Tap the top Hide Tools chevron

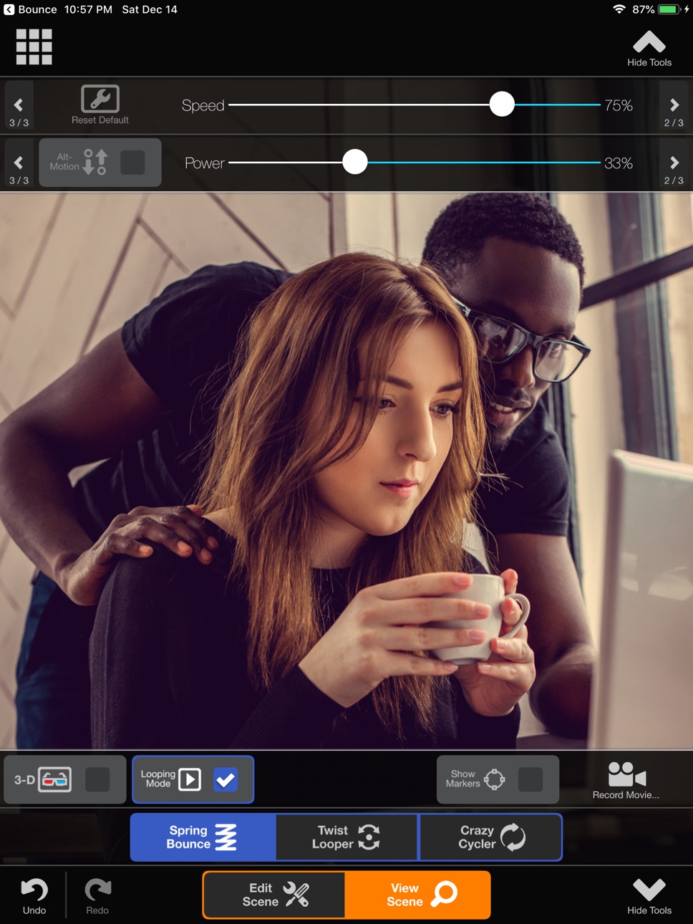[x=649, y=49]
